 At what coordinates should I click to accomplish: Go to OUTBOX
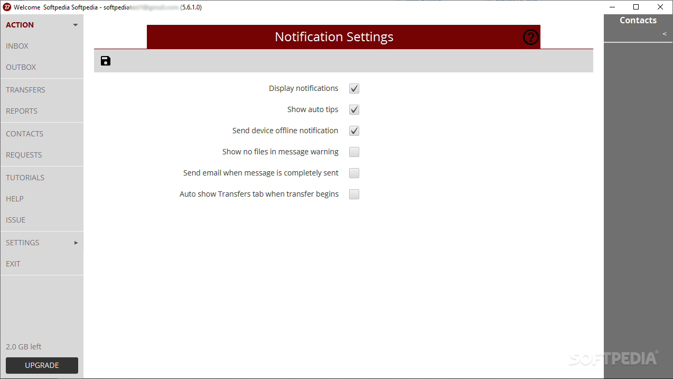point(21,67)
